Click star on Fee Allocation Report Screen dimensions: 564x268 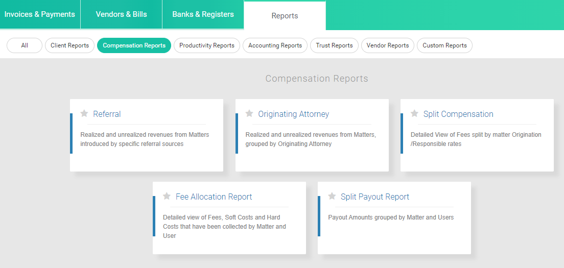pyautogui.click(x=167, y=196)
